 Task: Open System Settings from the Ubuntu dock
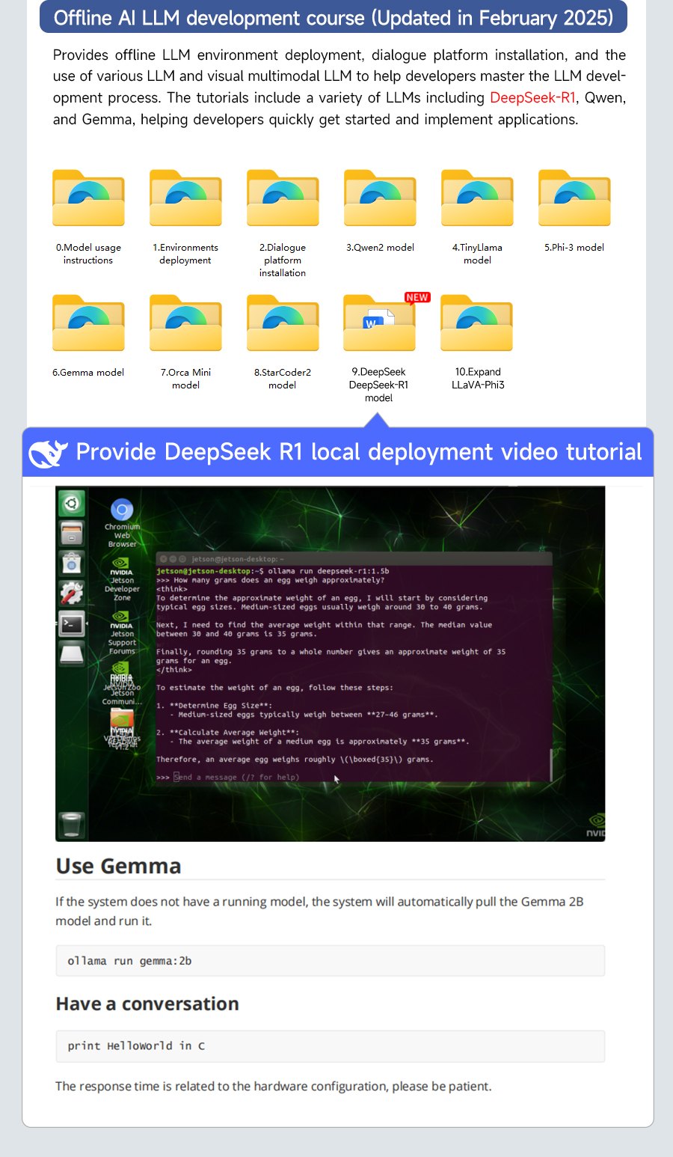[x=72, y=593]
